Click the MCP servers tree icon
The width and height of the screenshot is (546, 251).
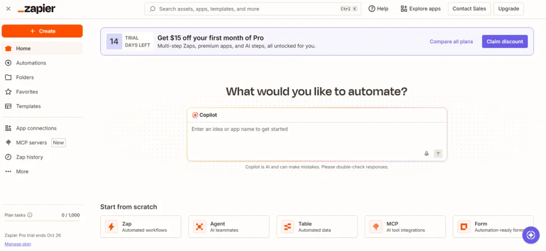[x=9, y=143]
